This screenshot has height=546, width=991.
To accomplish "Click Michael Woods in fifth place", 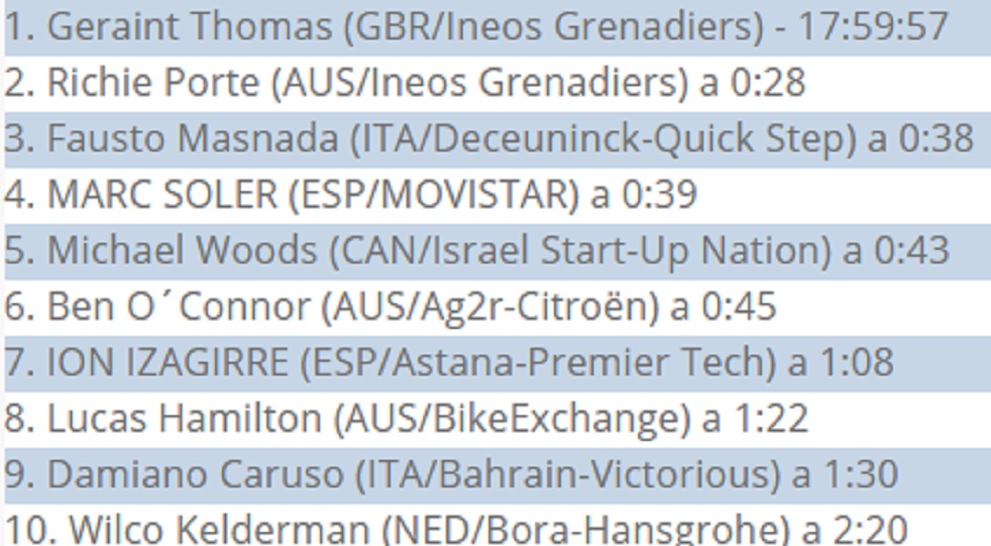I will 182,251.
